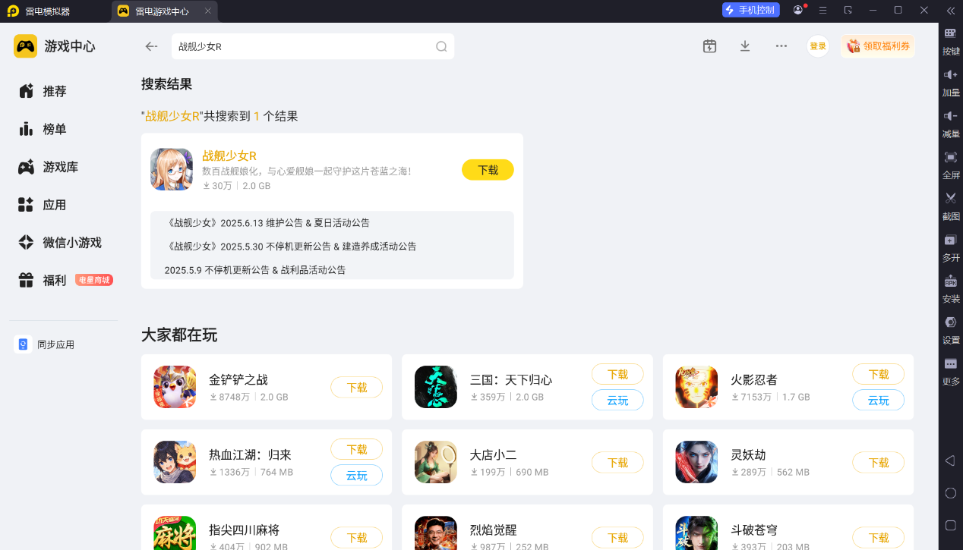The image size is (963, 550).
Task: Click the Android home circle button
Action: coord(950,493)
